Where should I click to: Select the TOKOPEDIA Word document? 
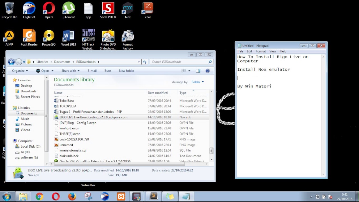[x=131, y=106]
